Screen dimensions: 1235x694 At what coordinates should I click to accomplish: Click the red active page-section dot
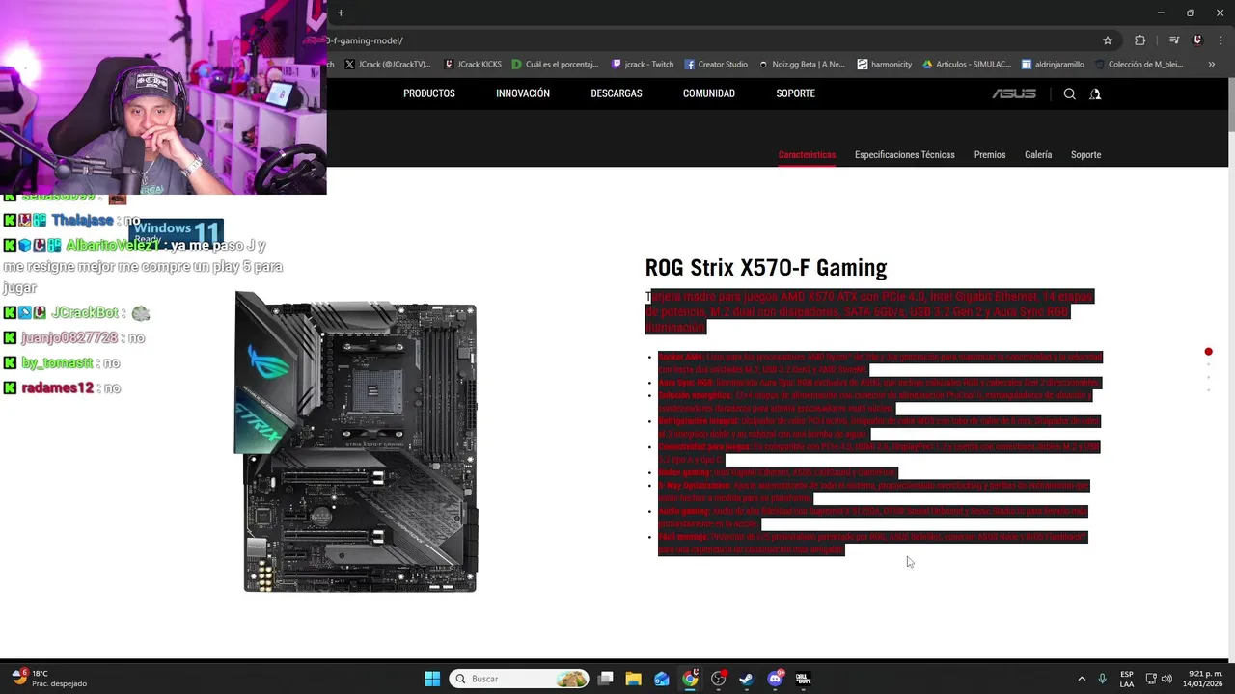1208,352
